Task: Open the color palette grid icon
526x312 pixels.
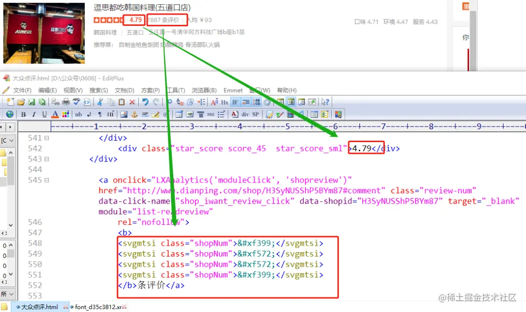Action: pos(66,114)
